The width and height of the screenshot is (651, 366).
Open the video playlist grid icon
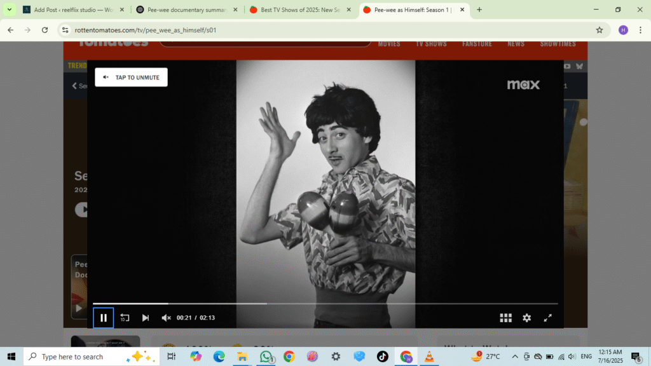(505, 318)
